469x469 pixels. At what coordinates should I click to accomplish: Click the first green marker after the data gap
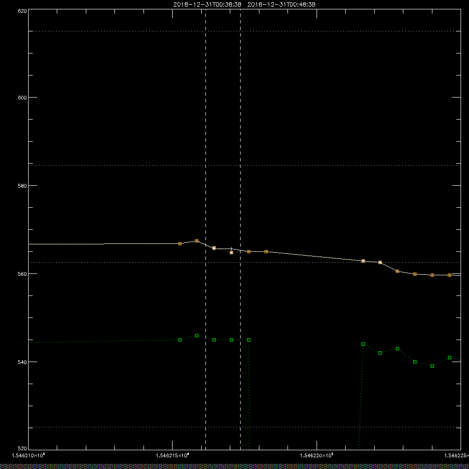click(363, 344)
